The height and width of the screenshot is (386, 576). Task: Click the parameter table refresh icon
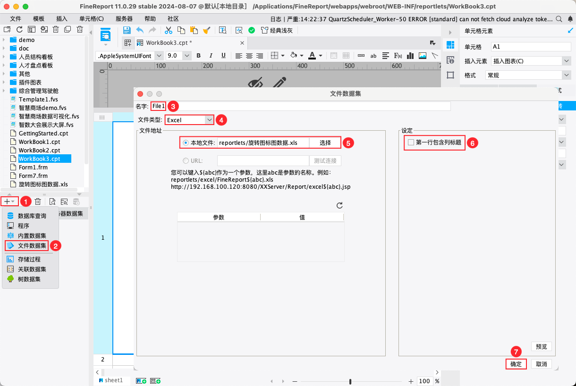(339, 206)
